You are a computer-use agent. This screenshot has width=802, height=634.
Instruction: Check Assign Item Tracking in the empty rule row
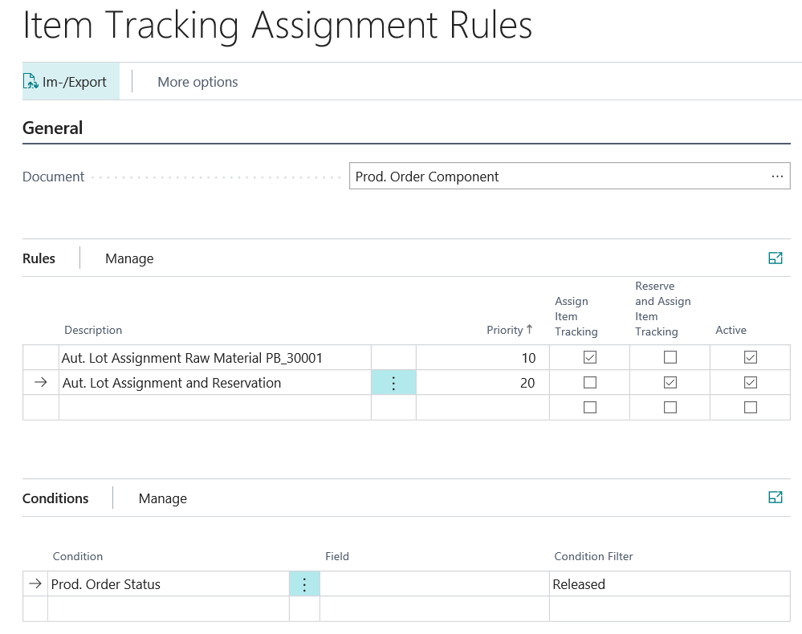[x=590, y=408]
